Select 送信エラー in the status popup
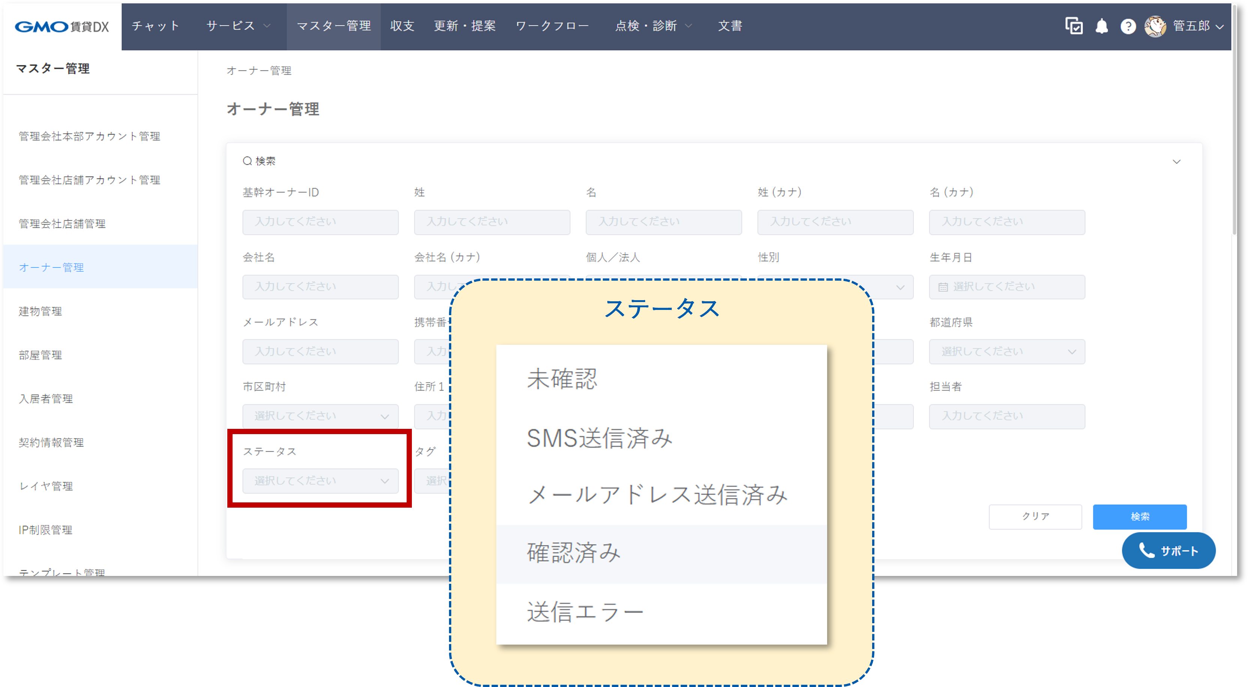This screenshot has width=1248, height=687. (x=585, y=609)
